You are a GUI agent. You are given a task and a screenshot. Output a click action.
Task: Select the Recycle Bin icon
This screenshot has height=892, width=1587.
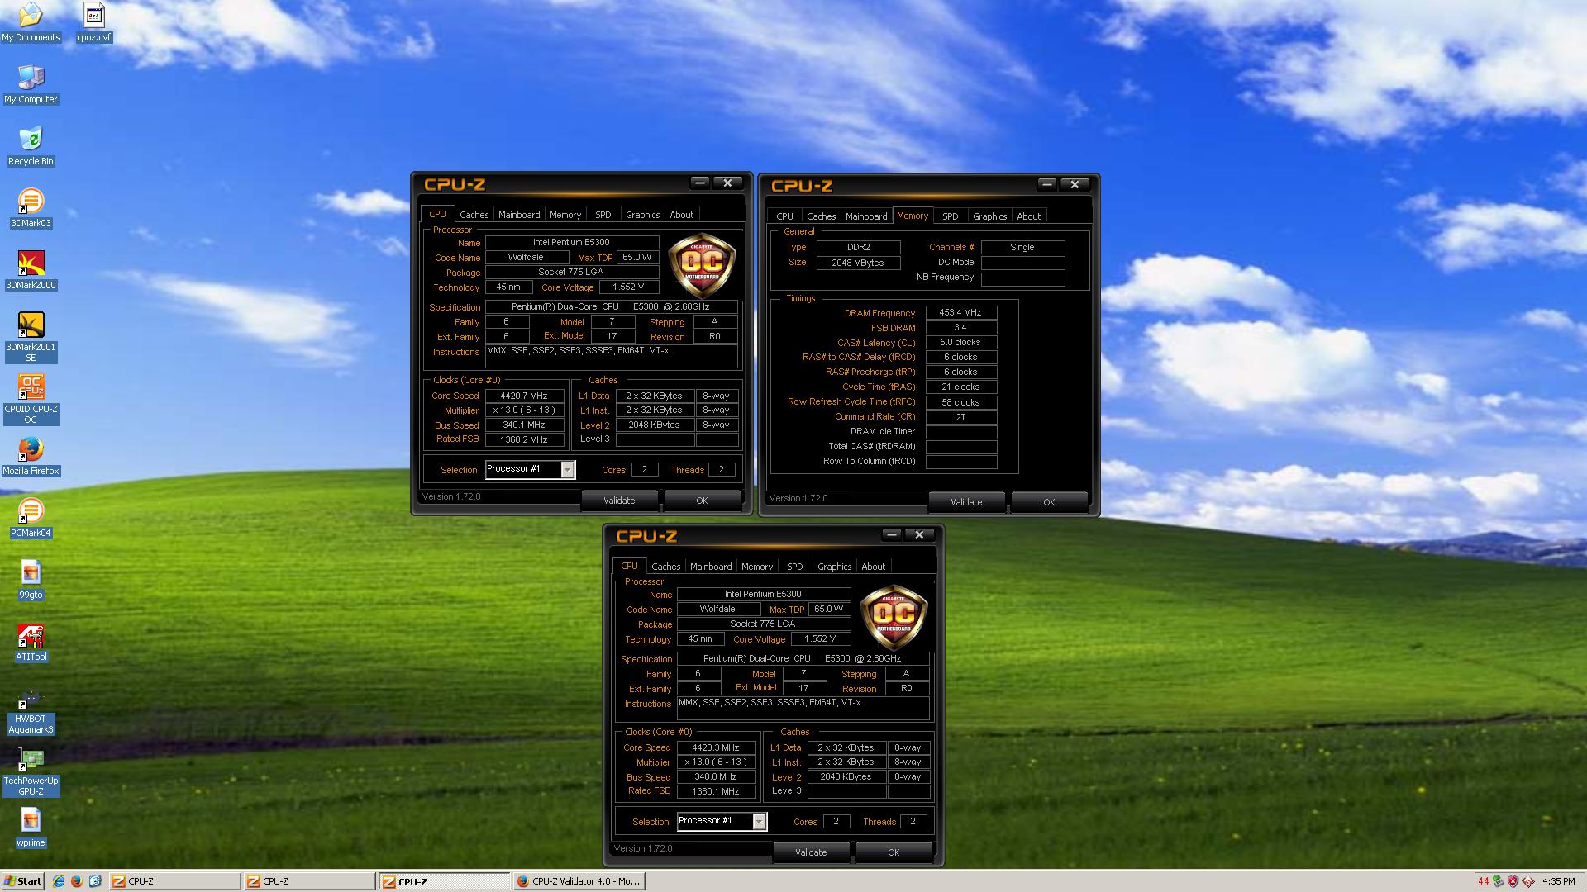tap(31, 146)
